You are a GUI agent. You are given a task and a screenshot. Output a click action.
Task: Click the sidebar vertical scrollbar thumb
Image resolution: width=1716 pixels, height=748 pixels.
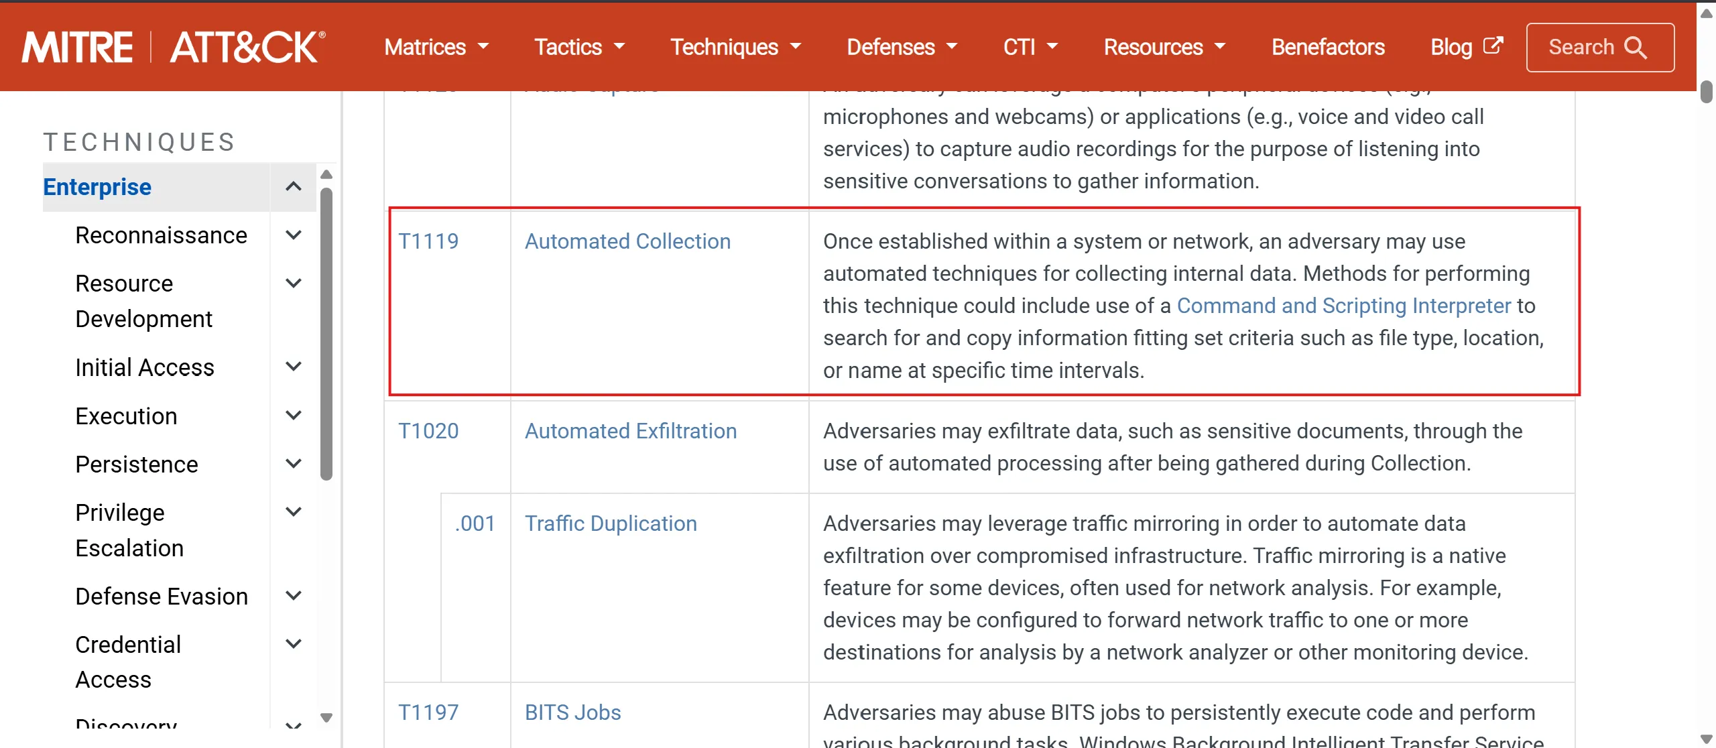pyautogui.click(x=326, y=335)
